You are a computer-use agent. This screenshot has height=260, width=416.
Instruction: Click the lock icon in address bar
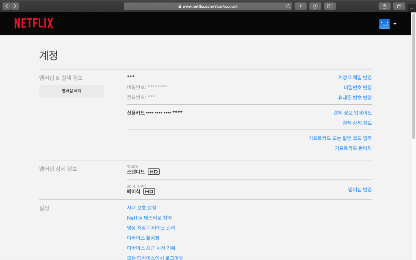(x=180, y=6)
